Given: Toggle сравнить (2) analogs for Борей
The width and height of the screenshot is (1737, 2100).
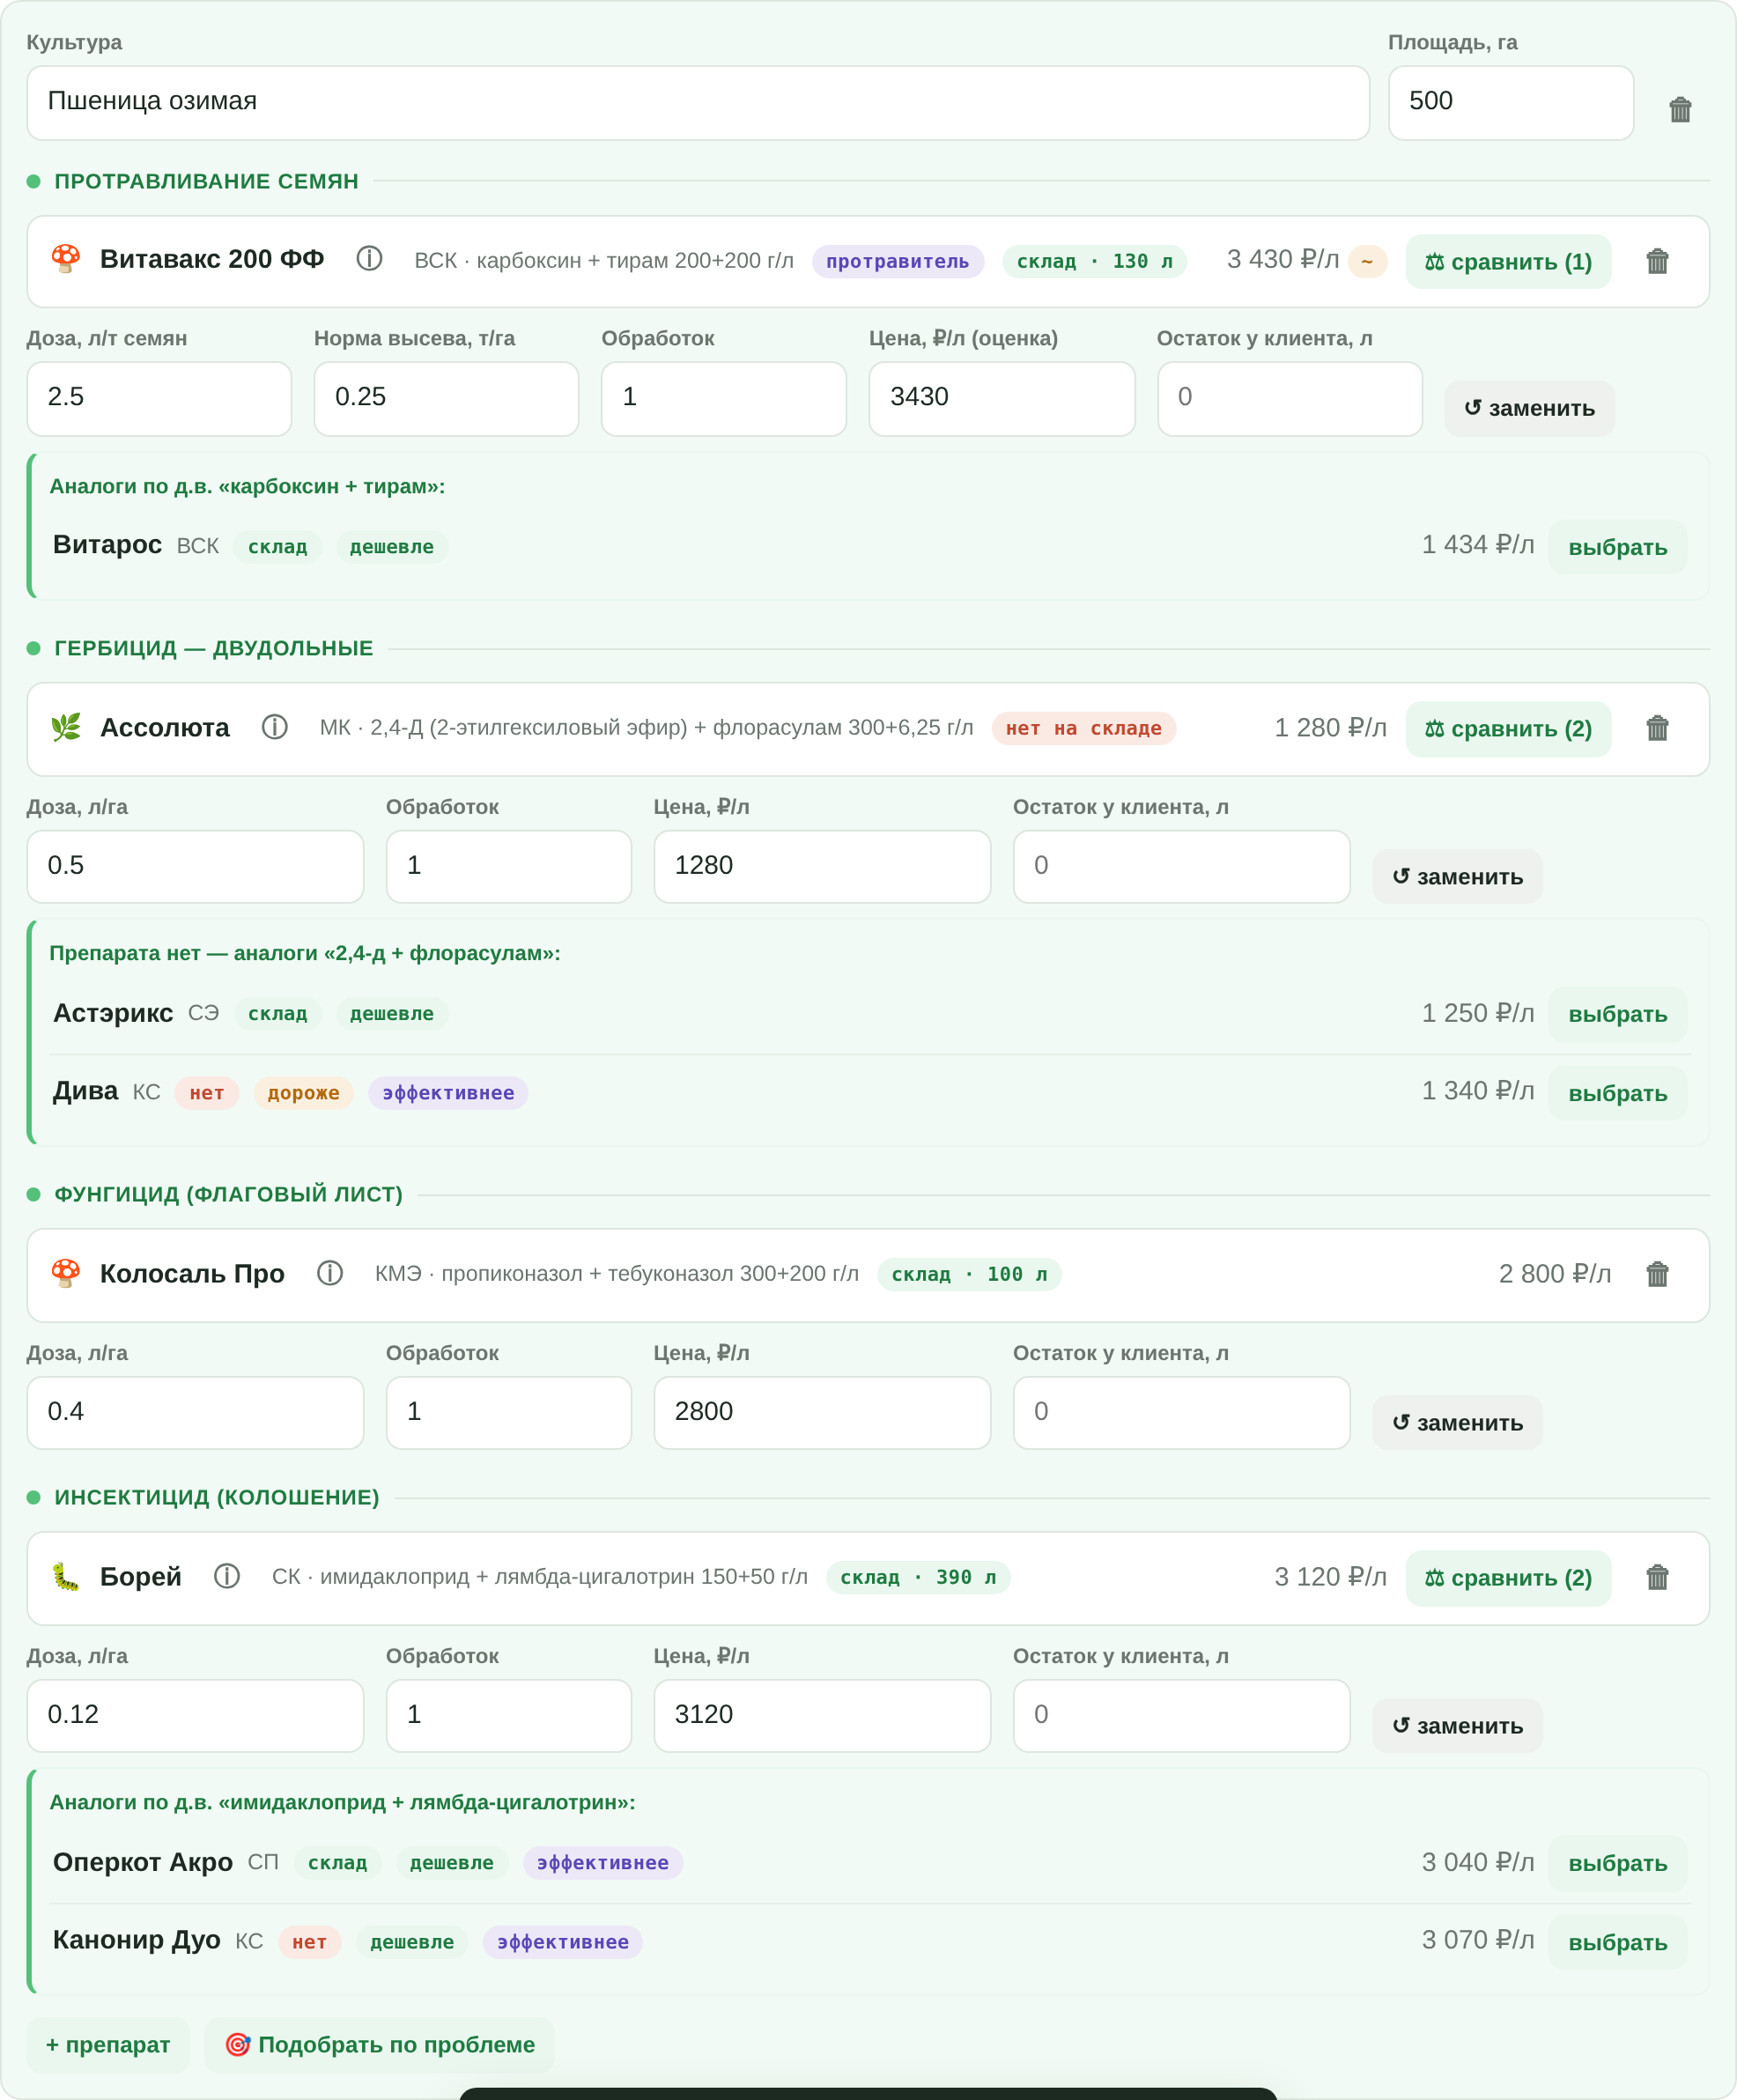Looking at the screenshot, I should click(1508, 1578).
